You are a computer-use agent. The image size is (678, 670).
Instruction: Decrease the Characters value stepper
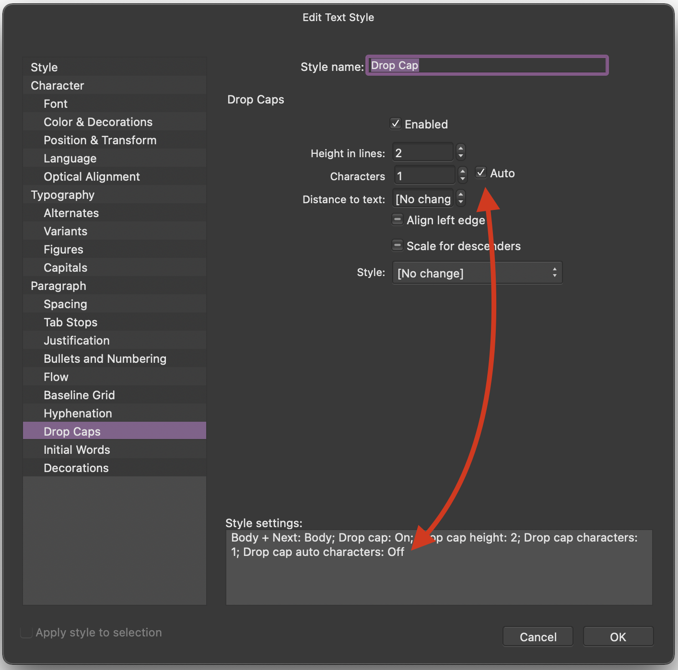click(x=462, y=178)
